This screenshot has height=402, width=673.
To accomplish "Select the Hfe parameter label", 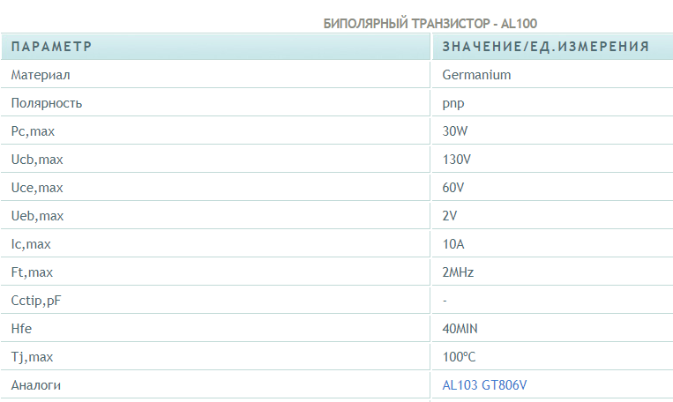I will pos(20,329).
